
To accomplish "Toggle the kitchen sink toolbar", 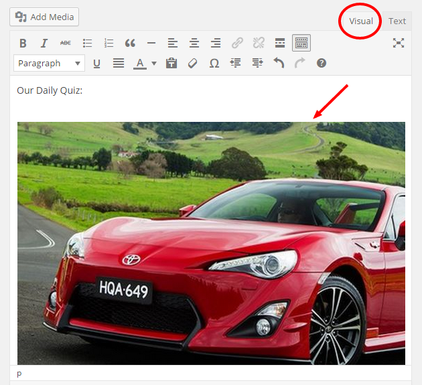I will pos(301,43).
